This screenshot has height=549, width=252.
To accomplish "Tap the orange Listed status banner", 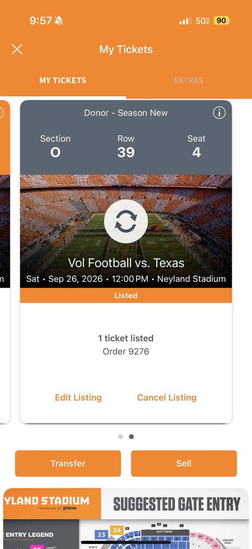I will (126, 296).
